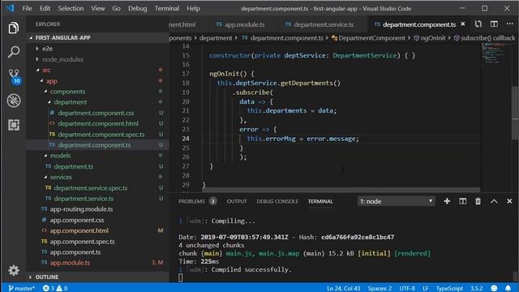Open errors and warnings count in status bar
Image resolution: width=519 pixels, height=292 pixels.
pos(55,288)
